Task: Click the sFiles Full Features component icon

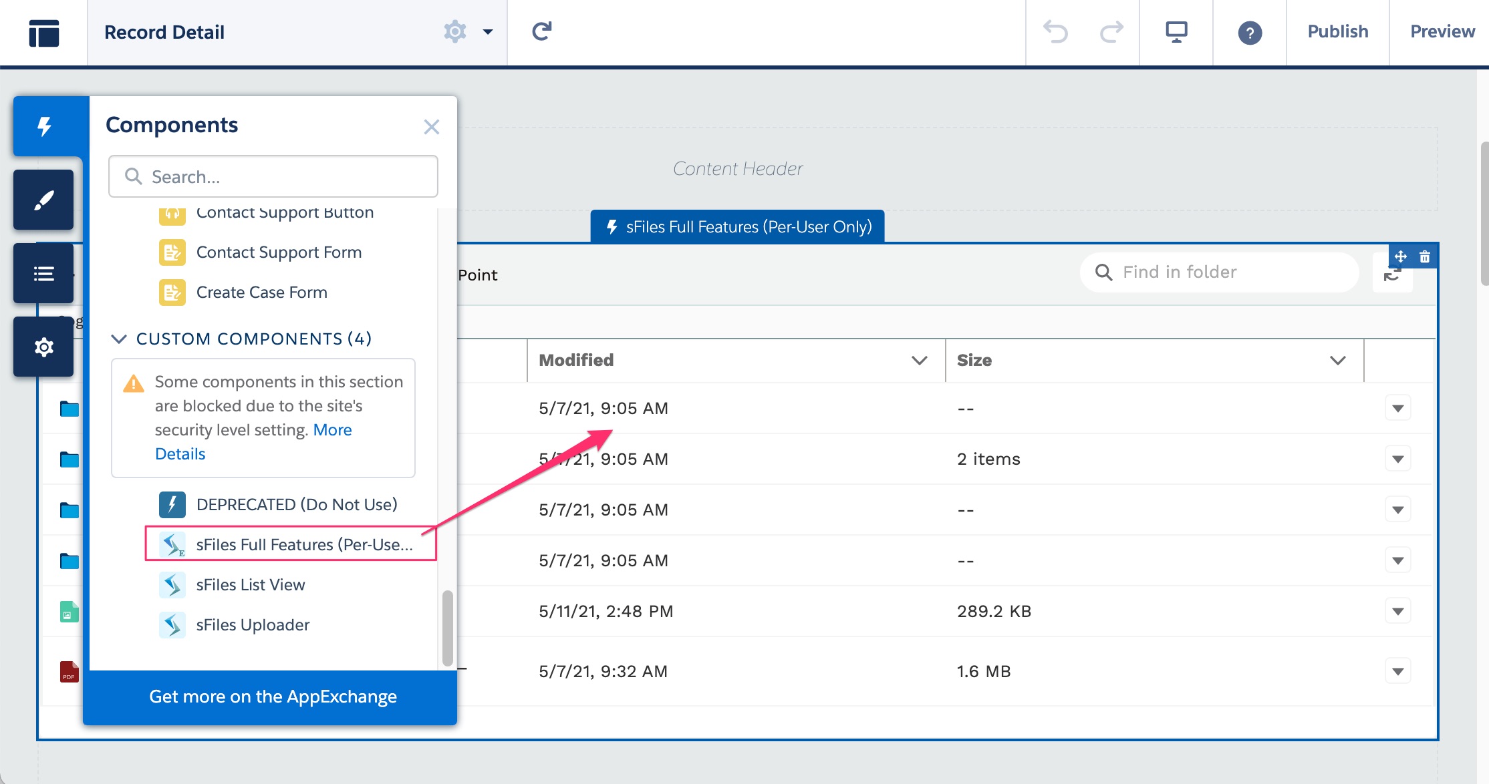Action: 172,545
